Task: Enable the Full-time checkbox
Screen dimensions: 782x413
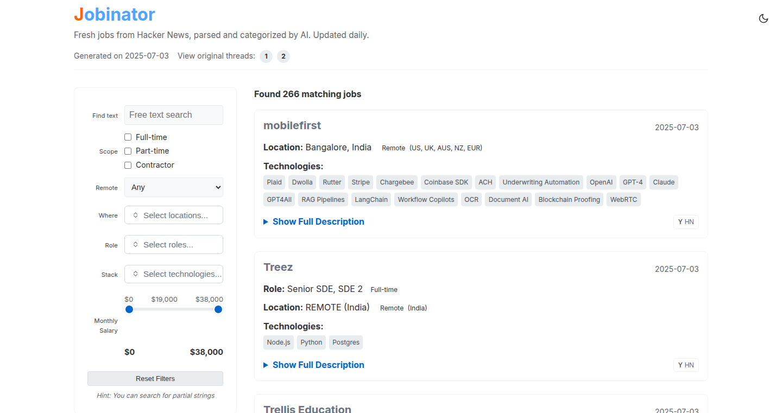Action: (128, 137)
